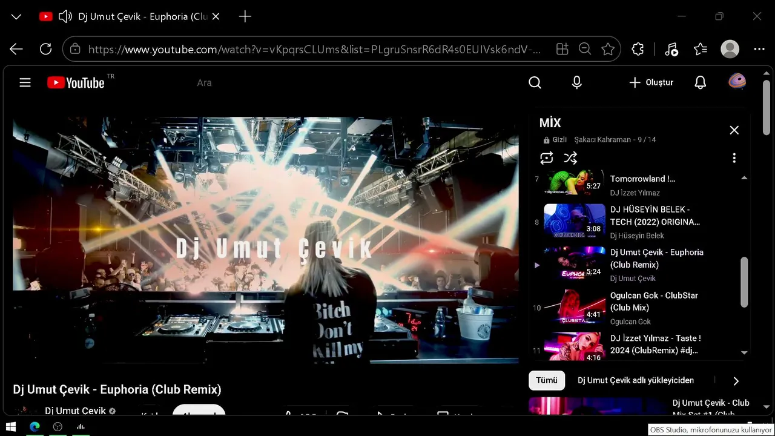Screen dimensions: 775x436
Task: Select the Tümü filter chip
Action: point(547,380)
